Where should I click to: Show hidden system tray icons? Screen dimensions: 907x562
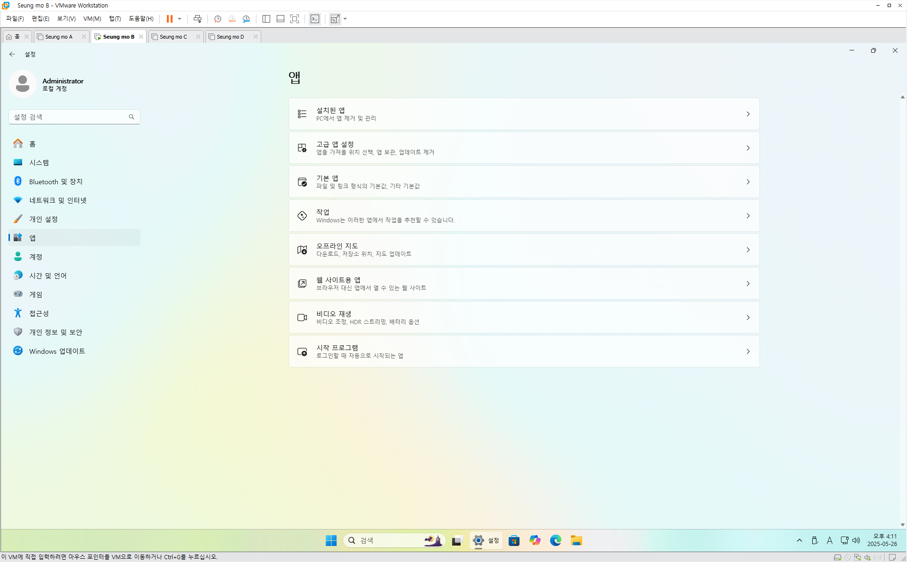tap(799, 540)
